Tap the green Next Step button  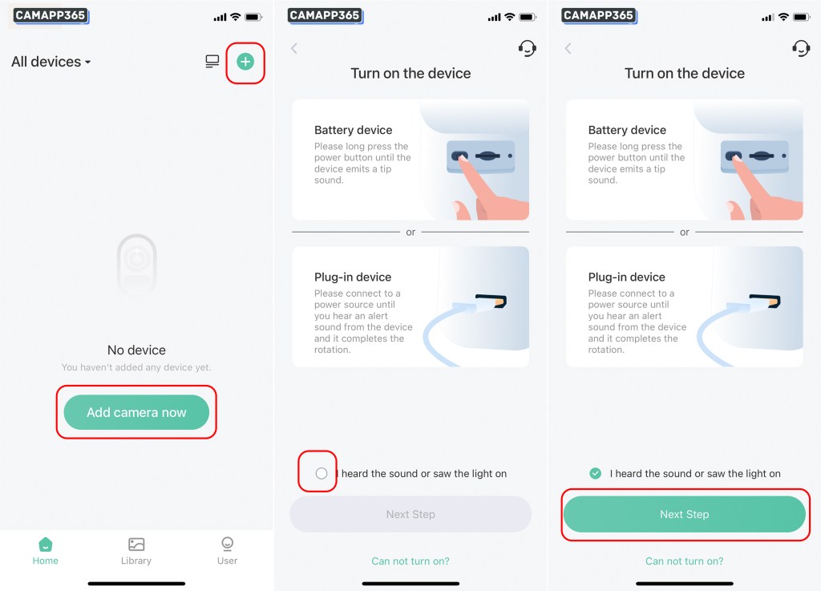point(685,515)
